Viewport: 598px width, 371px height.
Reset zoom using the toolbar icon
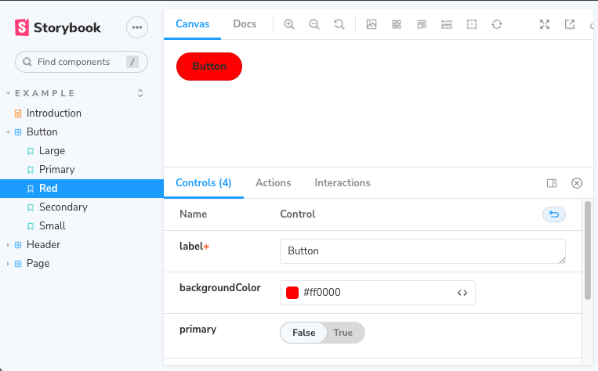[x=339, y=24]
